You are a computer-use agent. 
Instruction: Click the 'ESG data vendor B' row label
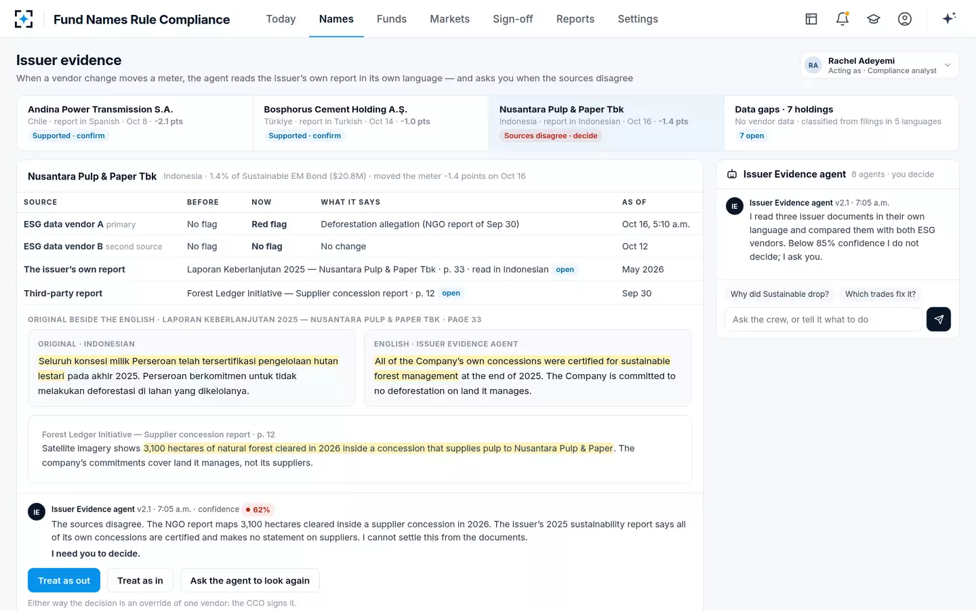coord(63,247)
